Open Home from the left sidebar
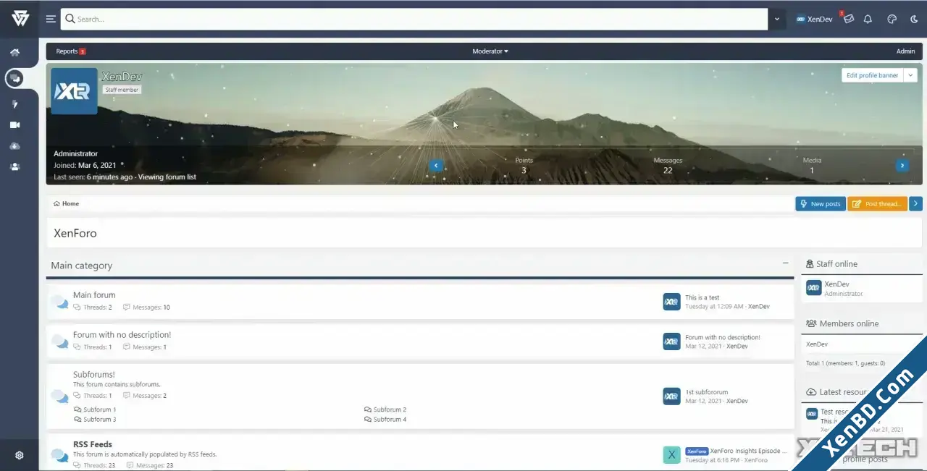Image resolution: width=927 pixels, height=471 pixels. point(14,53)
